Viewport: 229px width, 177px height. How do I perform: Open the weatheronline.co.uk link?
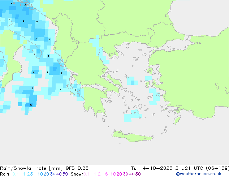pos(198,174)
